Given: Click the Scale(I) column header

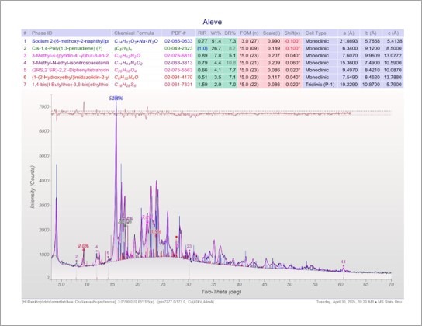Looking at the screenshot, I should coord(272,33).
